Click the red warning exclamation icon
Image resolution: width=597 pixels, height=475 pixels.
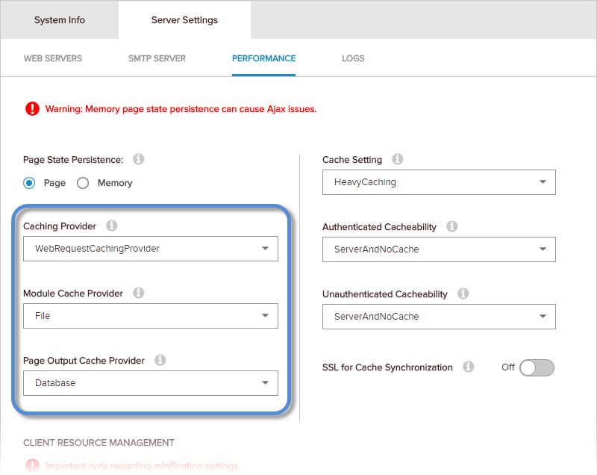coord(32,108)
